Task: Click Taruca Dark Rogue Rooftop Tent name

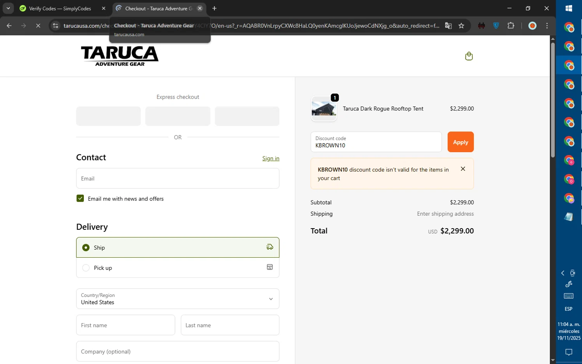Action: tap(383, 109)
